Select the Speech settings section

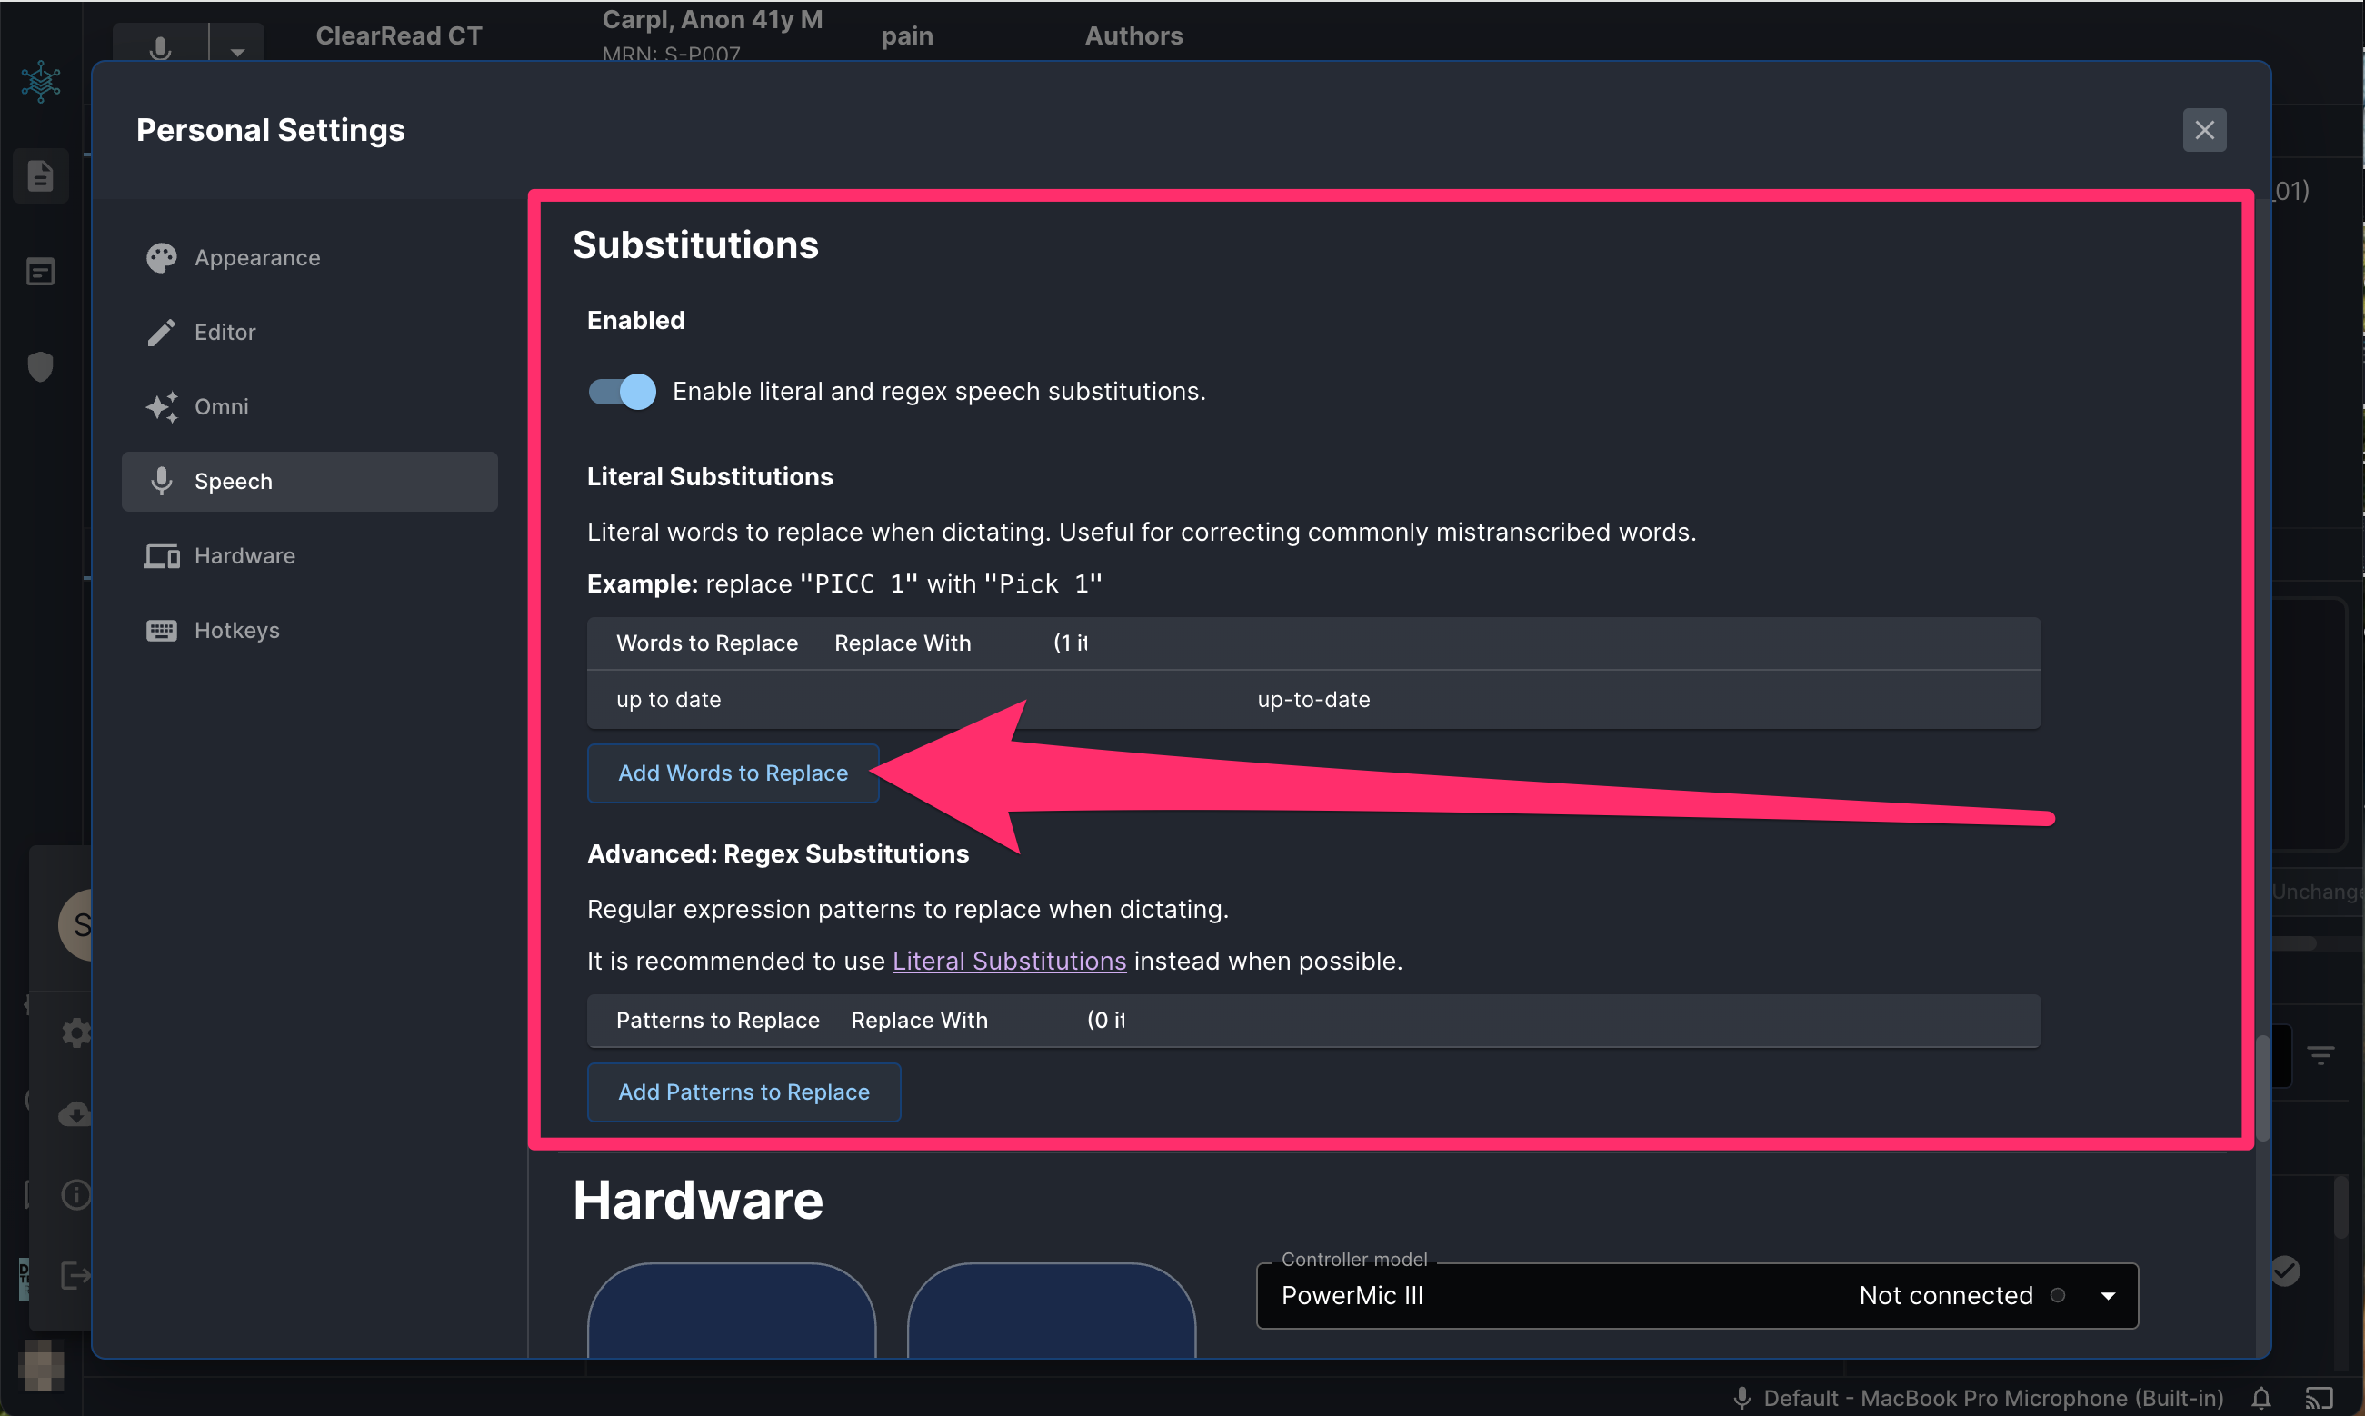pyautogui.click(x=309, y=481)
